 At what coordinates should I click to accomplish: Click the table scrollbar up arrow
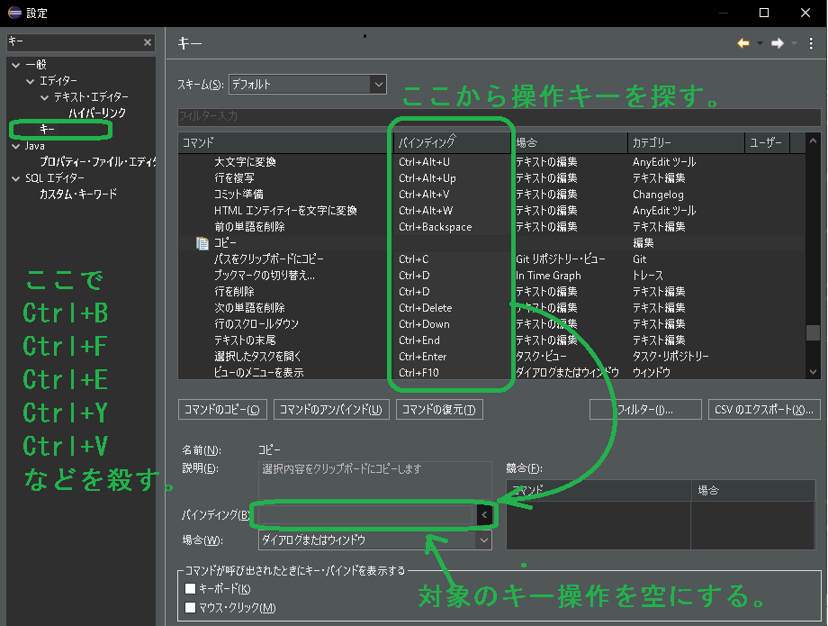pyautogui.click(x=814, y=141)
